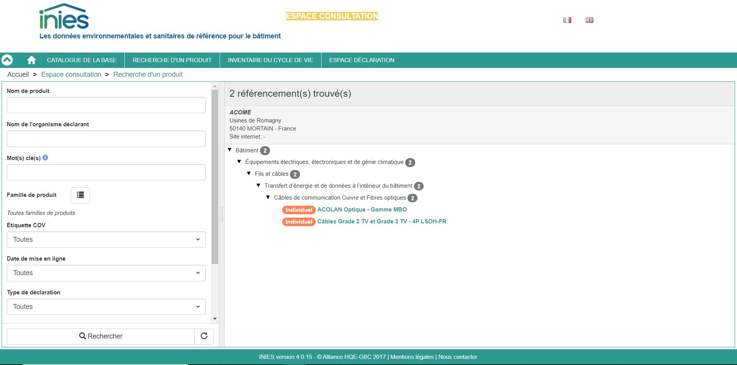
Task: Switch language with the UK flag
Action: (x=590, y=20)
